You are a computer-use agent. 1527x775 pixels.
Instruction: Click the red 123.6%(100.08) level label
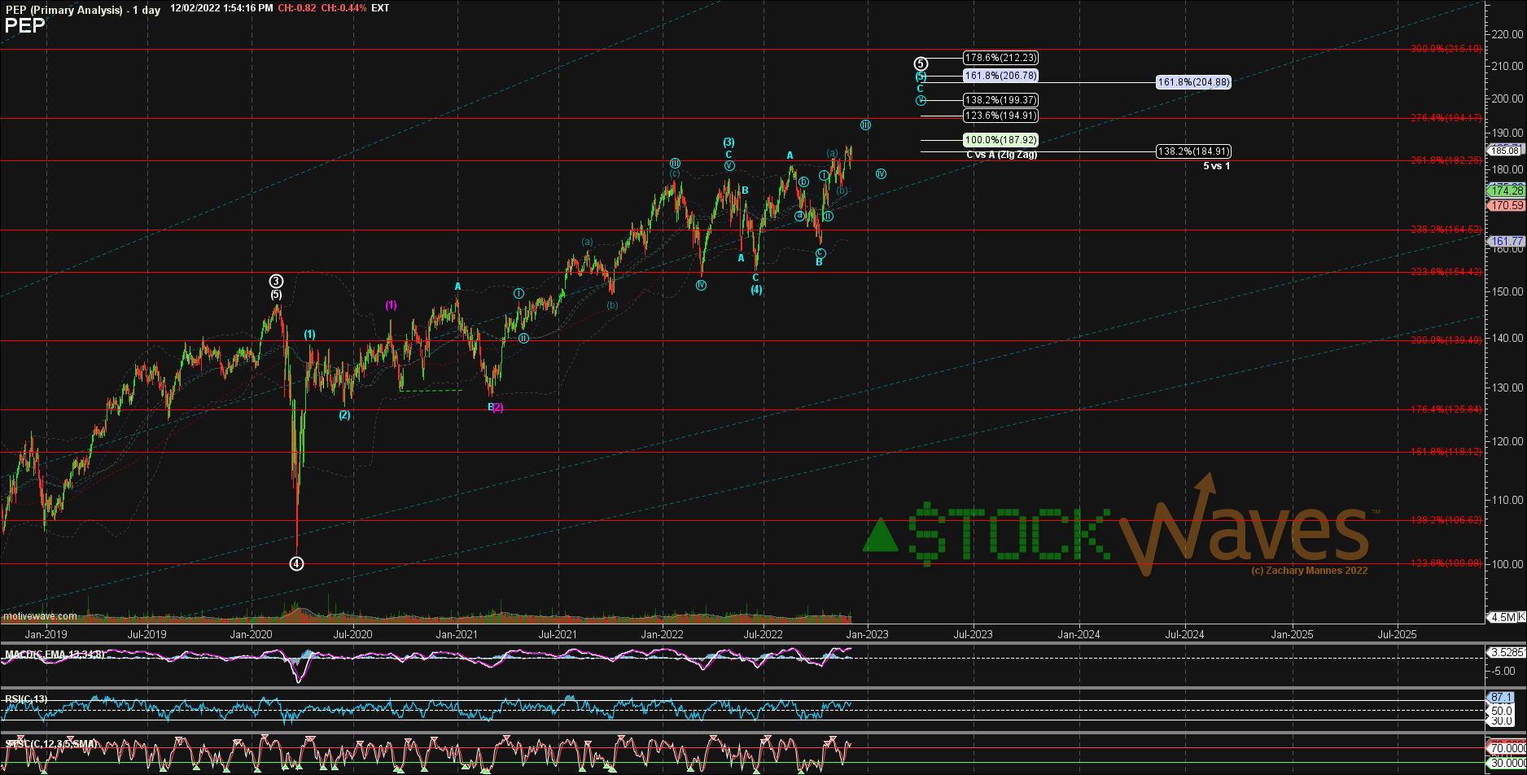pyautogui.click(x=1446, y=563)
